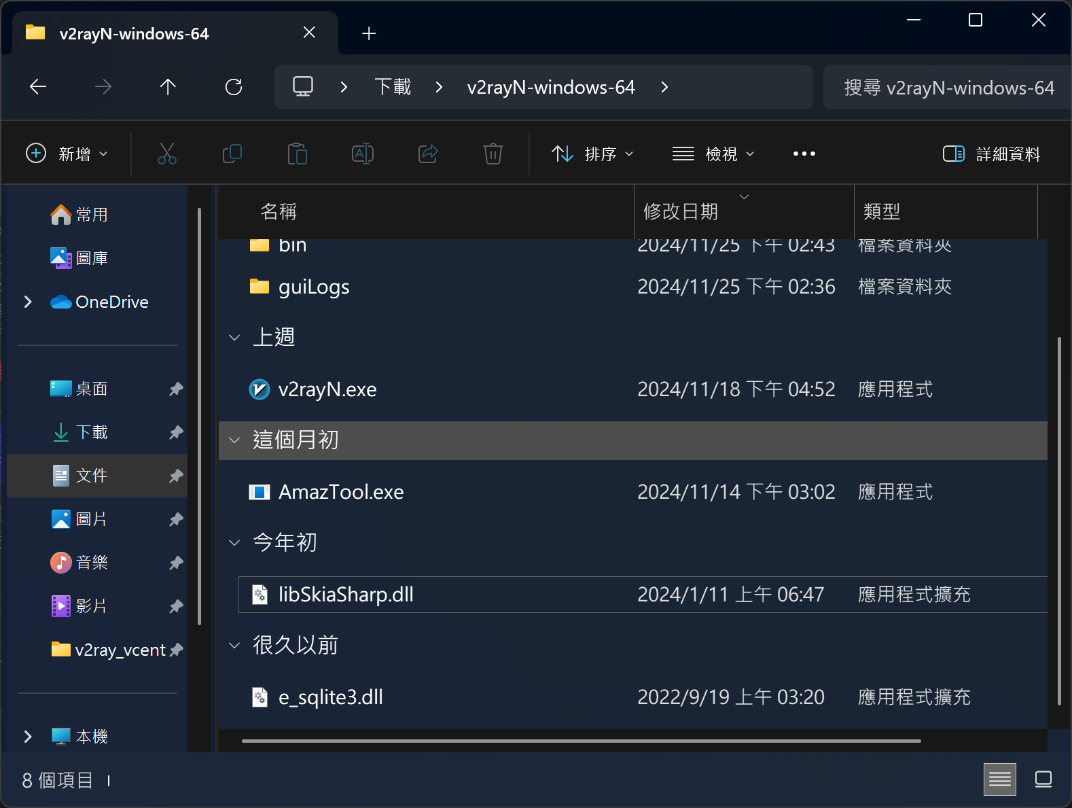The image size is (1072, 808).
Task: Expand the 本機 This PC node
Action: coord(28,737)
